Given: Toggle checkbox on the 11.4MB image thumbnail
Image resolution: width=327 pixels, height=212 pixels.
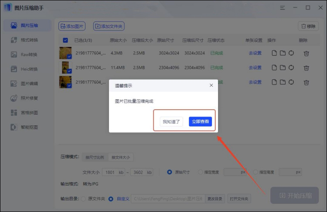Looking at the screenshot, I should click(69, 71).
